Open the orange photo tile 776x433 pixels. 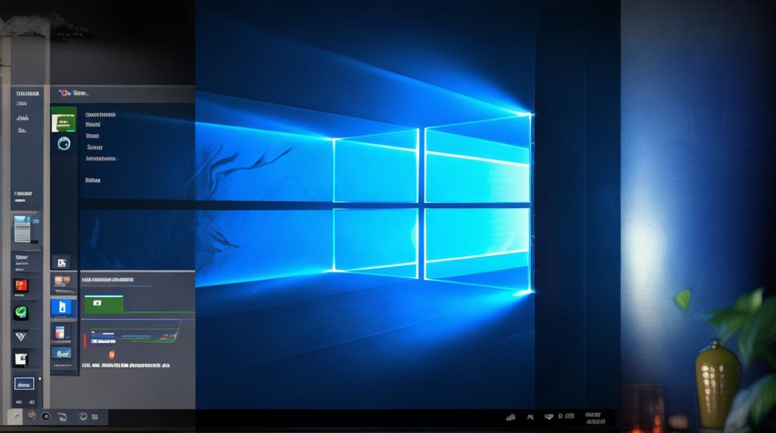pyautogui.click(x=62, y=281)
